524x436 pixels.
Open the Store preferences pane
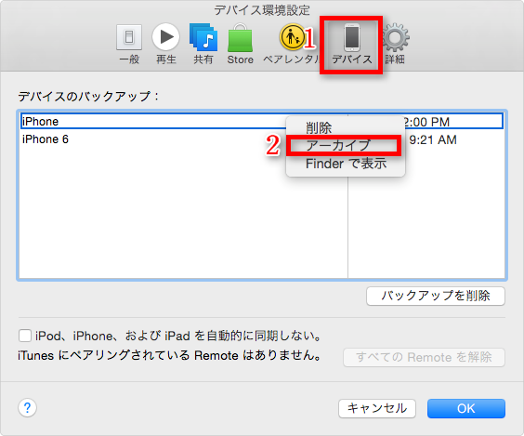click(240, 44)
